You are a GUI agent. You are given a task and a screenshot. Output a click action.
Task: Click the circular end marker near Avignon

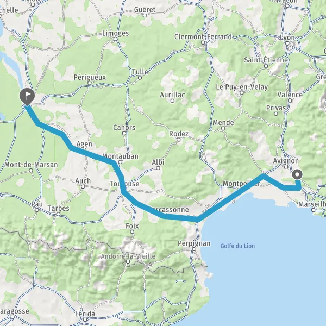click(x=297, y=174)
